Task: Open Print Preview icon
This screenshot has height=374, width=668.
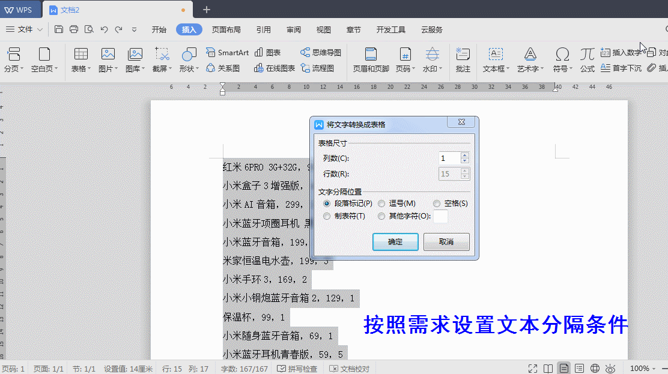Action: pos(89,29)
